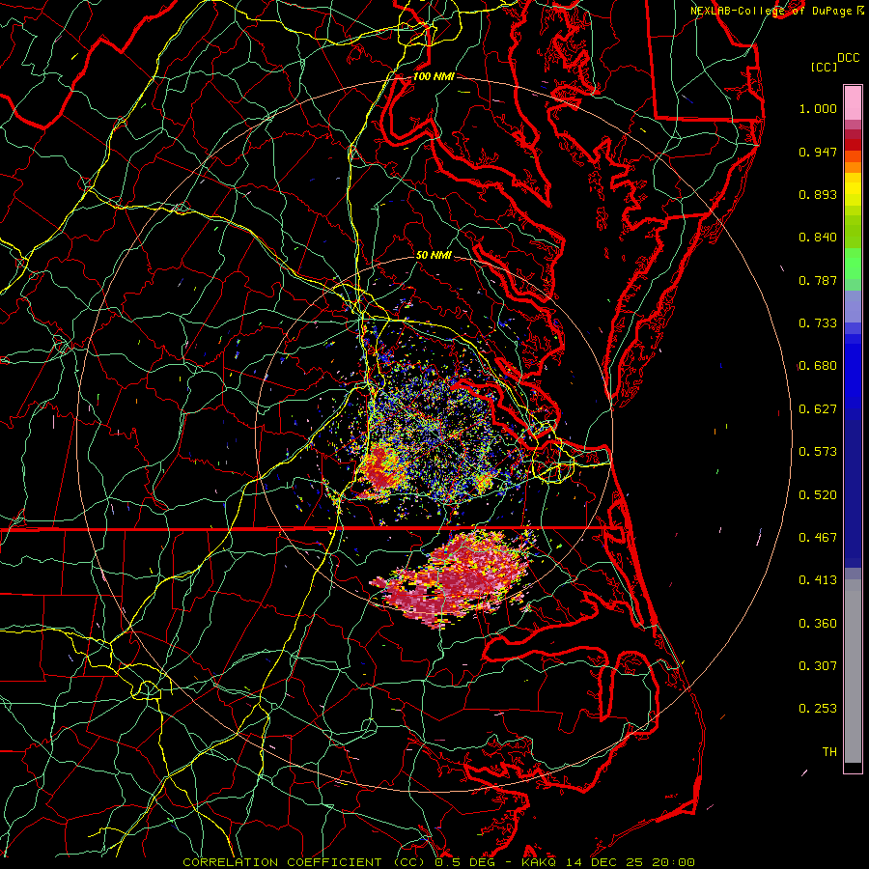
Task: Select the 0.467 scale value
Action: coord(818,538)
